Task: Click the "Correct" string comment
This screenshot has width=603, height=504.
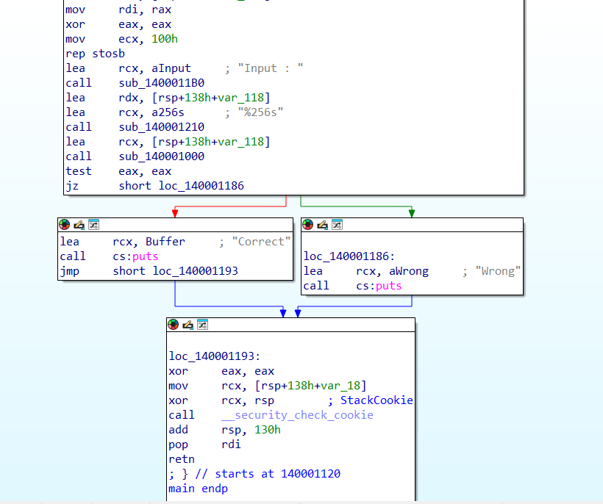Action: point(261,242)
